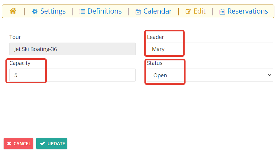Click the X icon on Cancel
278x154 pixels.
click(x=9, y=143)
